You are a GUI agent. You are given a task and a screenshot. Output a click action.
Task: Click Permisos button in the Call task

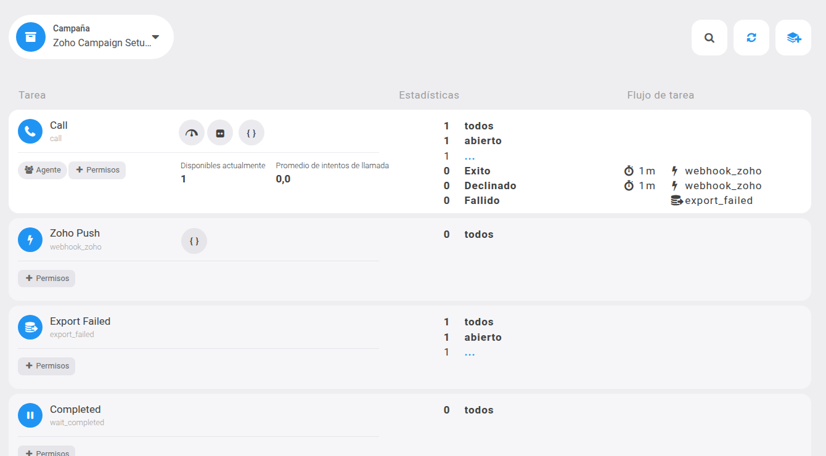tap(97, 170)
